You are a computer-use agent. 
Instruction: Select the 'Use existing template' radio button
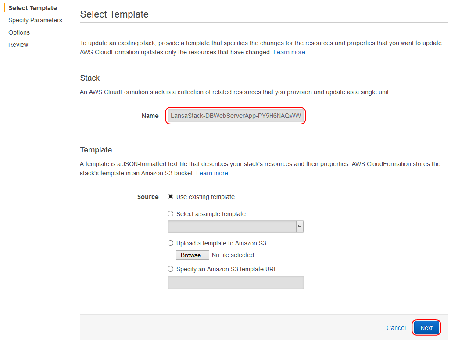coord(171,197)
